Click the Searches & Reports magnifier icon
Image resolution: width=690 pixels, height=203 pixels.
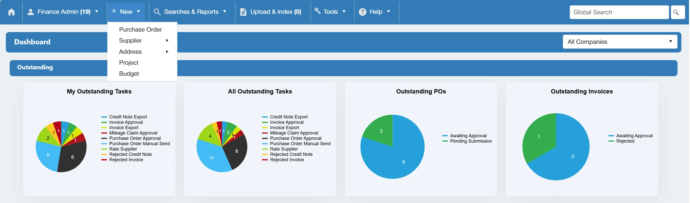click(157, 12)
